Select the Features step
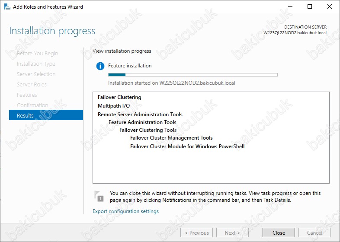Image resolution: width=340 pixels, height=242 pixels. (27, 95)
